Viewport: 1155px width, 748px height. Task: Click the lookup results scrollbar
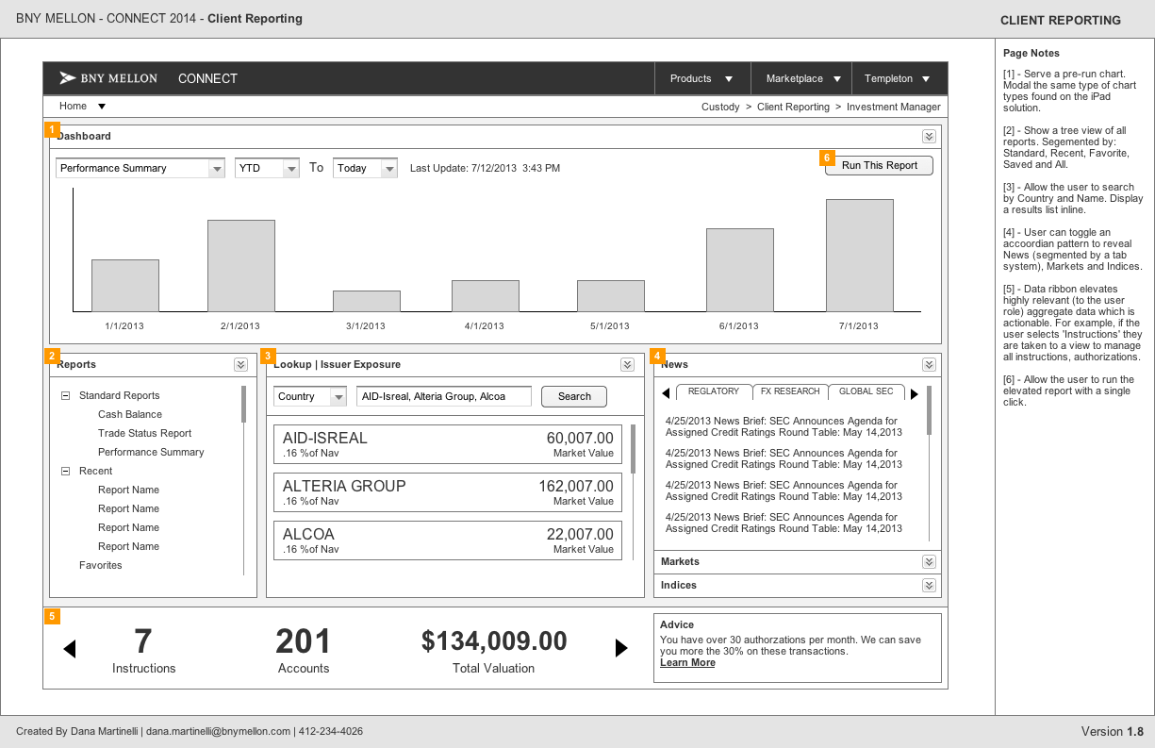633,449
